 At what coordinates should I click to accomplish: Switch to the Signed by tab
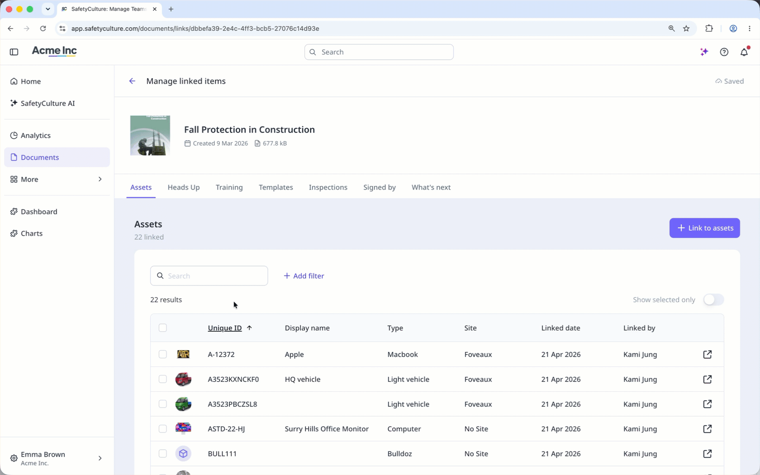pos(380,187)
